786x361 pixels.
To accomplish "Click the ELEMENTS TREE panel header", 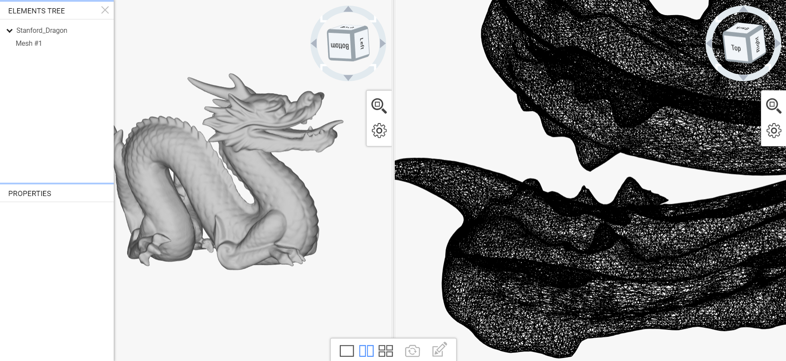I will 37,11.
